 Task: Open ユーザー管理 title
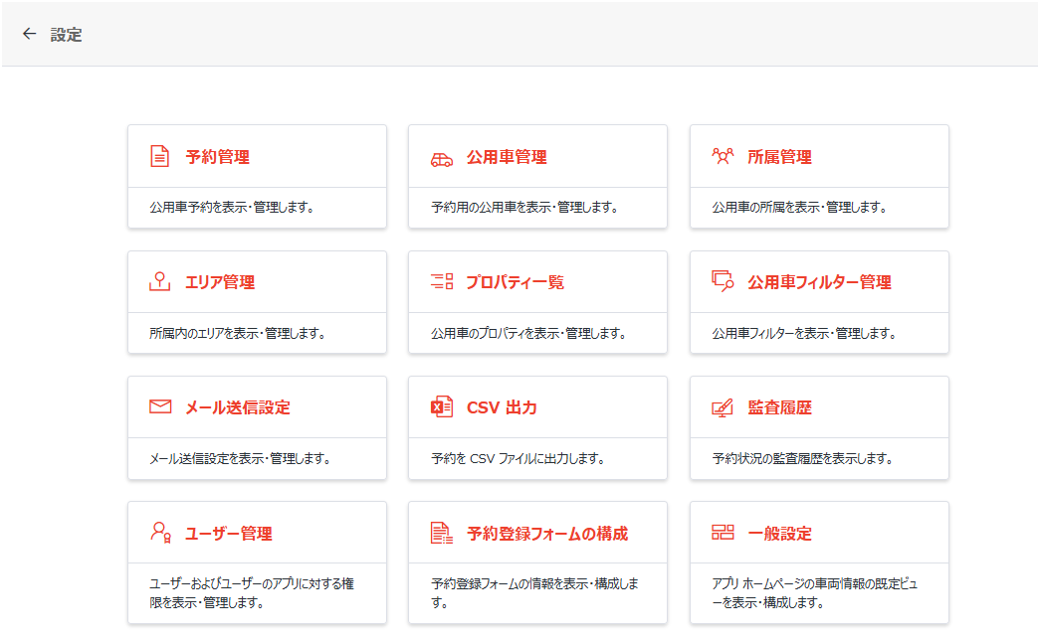click(228, 534)
